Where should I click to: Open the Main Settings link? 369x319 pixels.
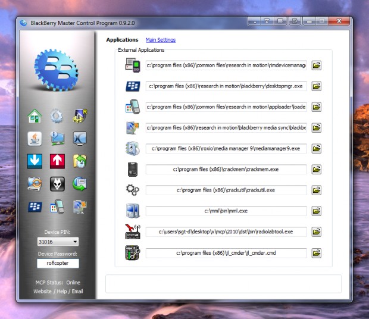pyautogui.click(x=161, y=40)
